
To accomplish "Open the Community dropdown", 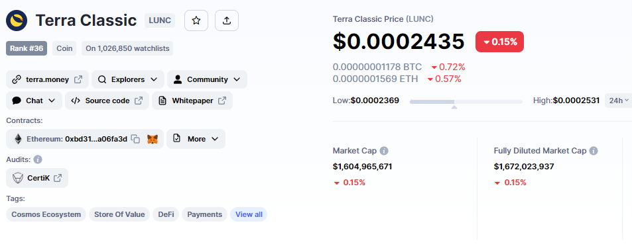I will click(x=207, y=79).
